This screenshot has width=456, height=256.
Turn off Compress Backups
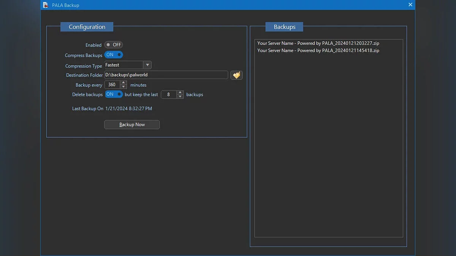(x=113, y=55)
